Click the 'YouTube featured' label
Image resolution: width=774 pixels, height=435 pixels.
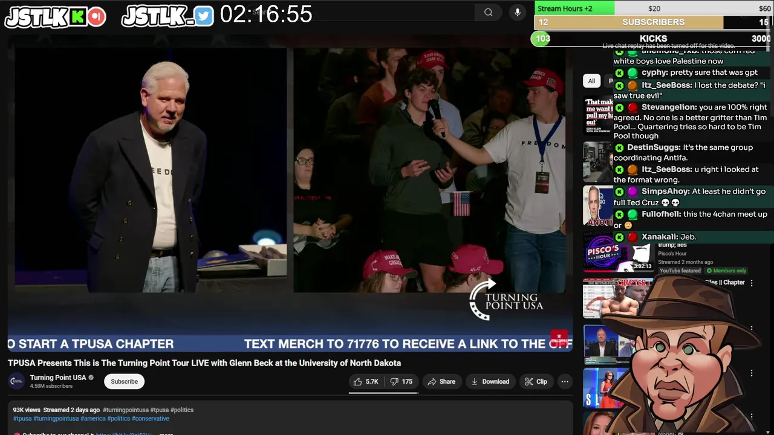coord(680,271)
